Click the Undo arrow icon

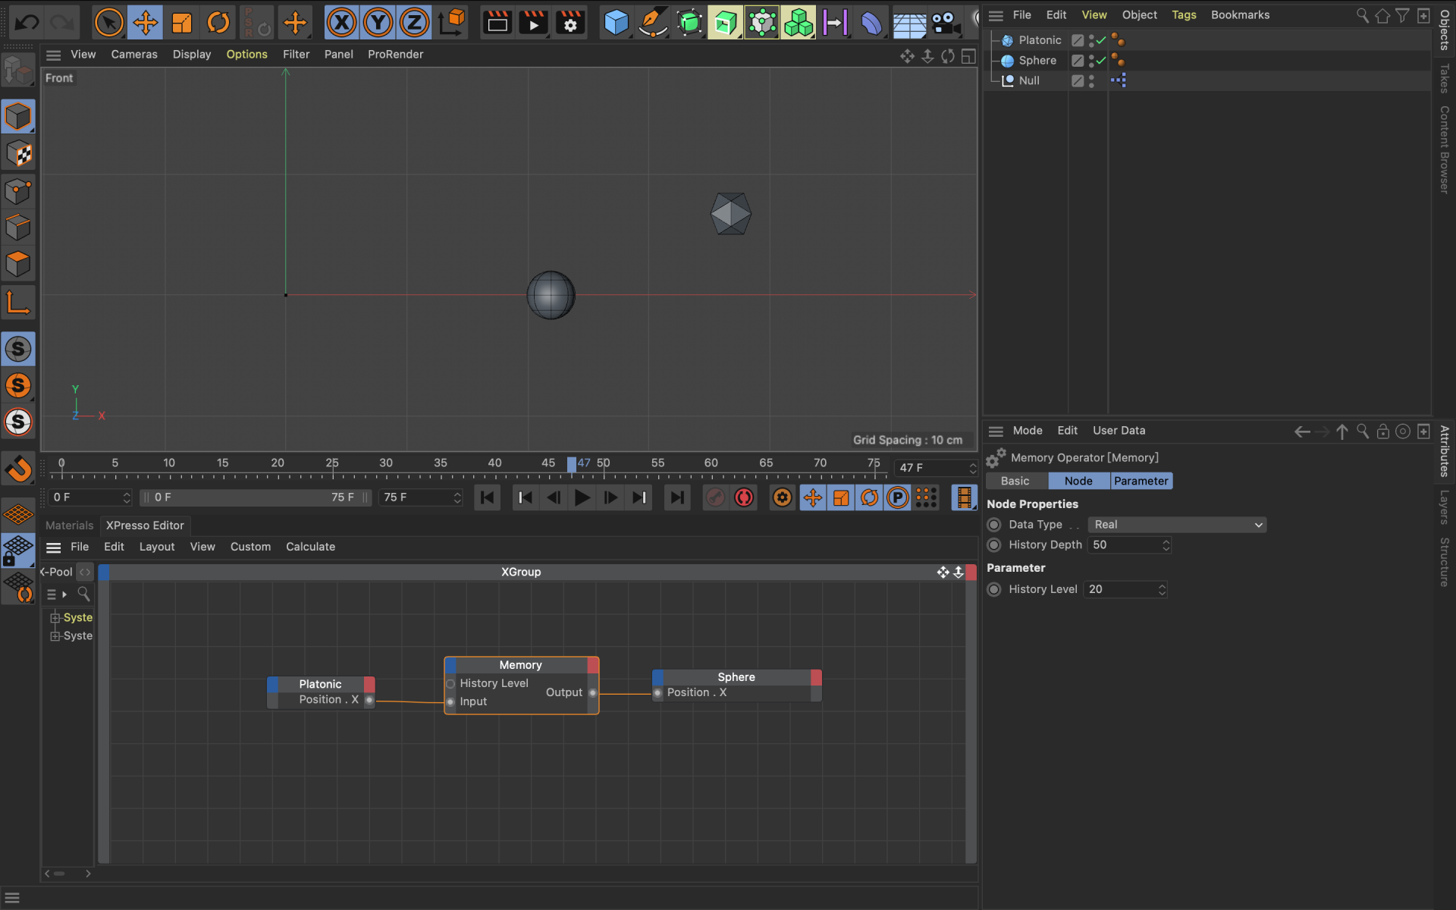point(27,23)
